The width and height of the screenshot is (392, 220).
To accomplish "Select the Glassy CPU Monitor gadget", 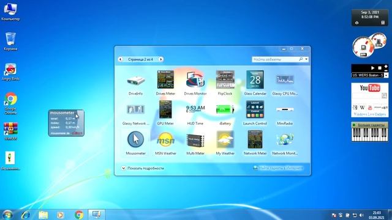I will tap(285, 84).
